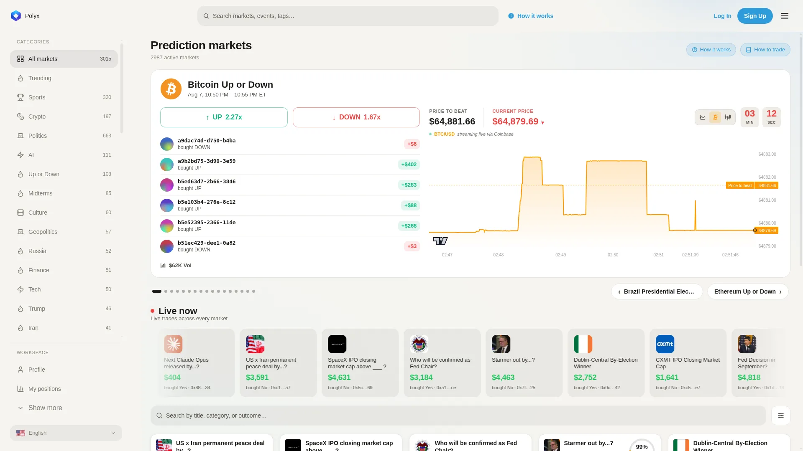Image resolution: width=803 pixels, height=451 pixels.
Task: Click the Tech lightning icon
Action: pos(20,289)
